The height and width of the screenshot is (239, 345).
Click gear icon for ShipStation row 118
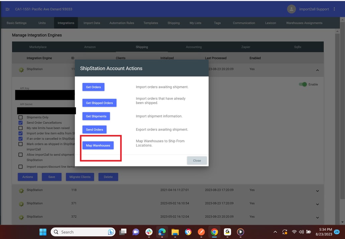[x=21, y=191]
